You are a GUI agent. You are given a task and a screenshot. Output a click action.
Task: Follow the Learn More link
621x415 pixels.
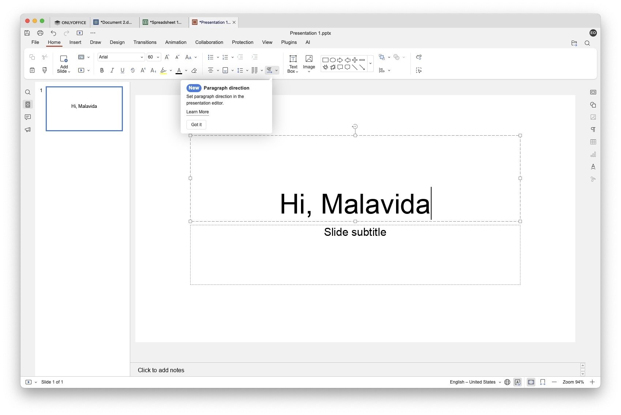click(197, 112)
